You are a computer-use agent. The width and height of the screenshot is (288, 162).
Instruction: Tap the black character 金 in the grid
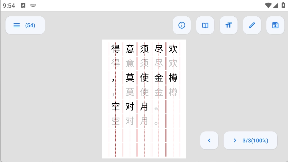click(x=159, y=78)
